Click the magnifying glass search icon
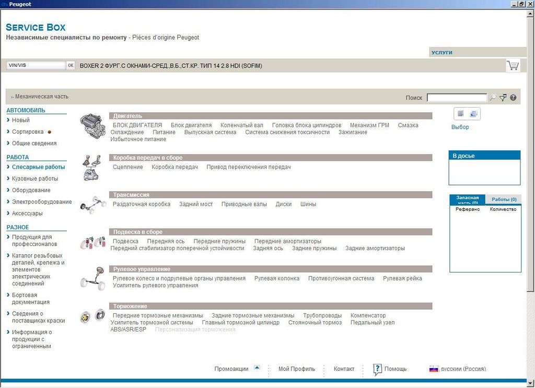Image resolution: width=535 pixels, height=388 pixels. pos(493,98)
